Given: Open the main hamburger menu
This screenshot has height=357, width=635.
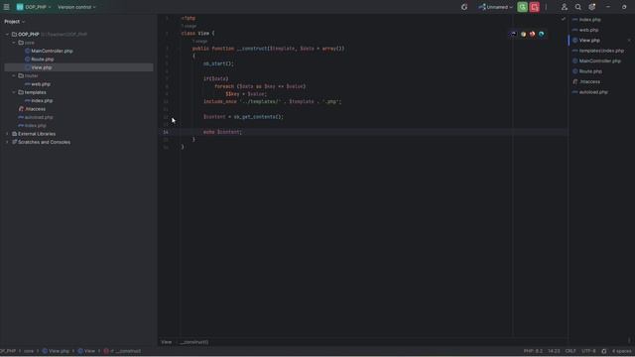Looking at the screenshot, I should [7, 7].
